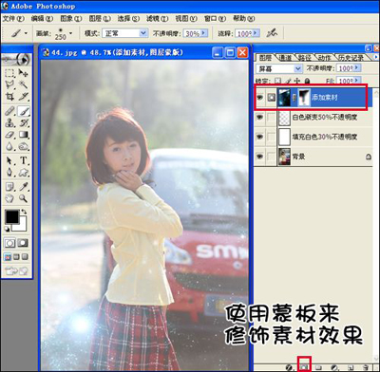This screenshot has width=380, height=372.
Task: Select the Zoom magnifier tool
Action: tap(24, 198)
